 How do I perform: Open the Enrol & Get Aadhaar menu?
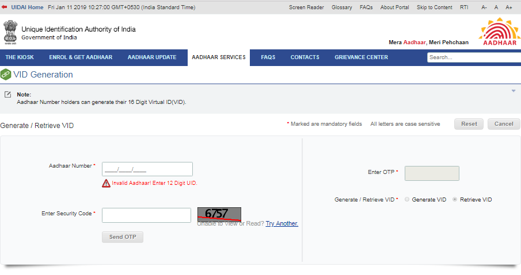click(x=81, y=57)
